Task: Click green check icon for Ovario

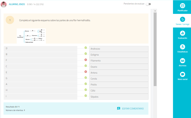Action: [x=86, y=66]
